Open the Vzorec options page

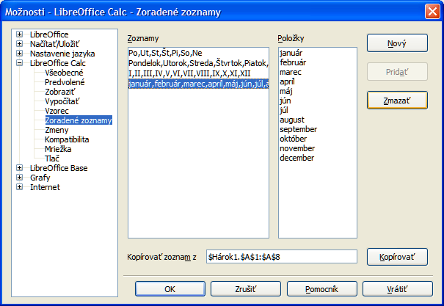[57, 111]
